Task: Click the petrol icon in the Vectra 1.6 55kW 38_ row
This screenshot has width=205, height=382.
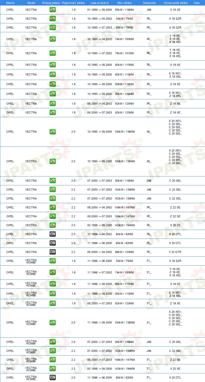Action: tap(53, 28)
